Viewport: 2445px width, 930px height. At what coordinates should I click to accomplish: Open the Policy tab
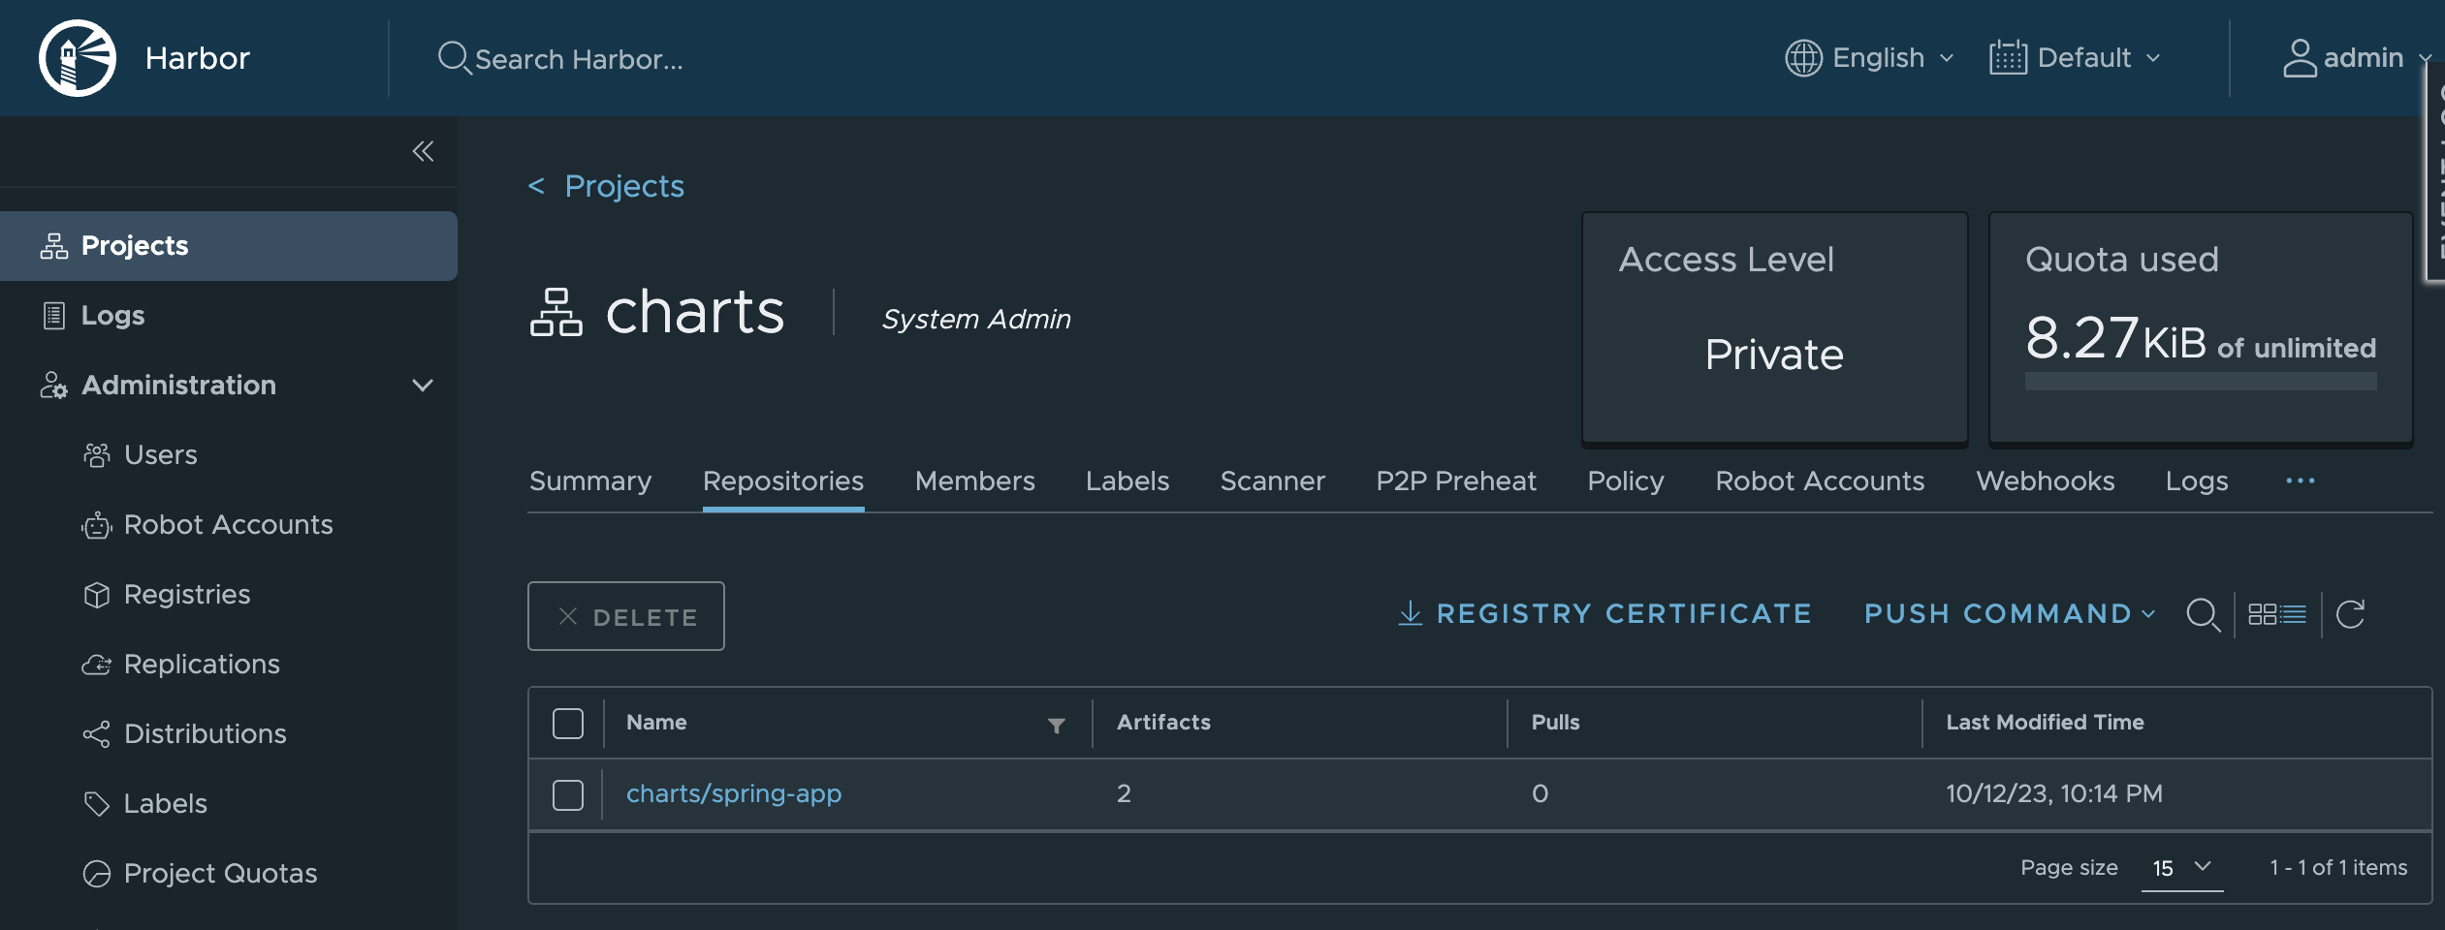(x=1626, y=480)
